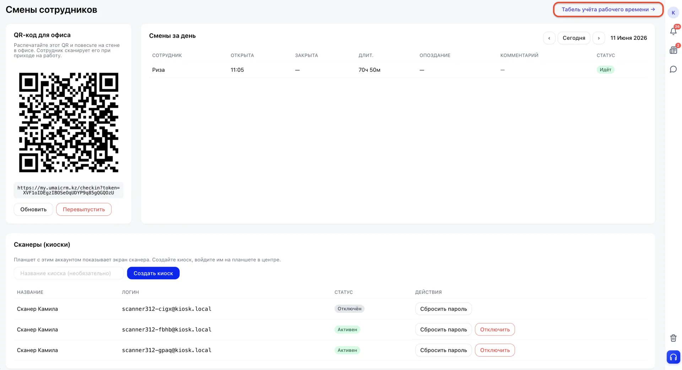This screenshot has height=370, width=682.
Task: Open the K user avatar
Action: 673,13
